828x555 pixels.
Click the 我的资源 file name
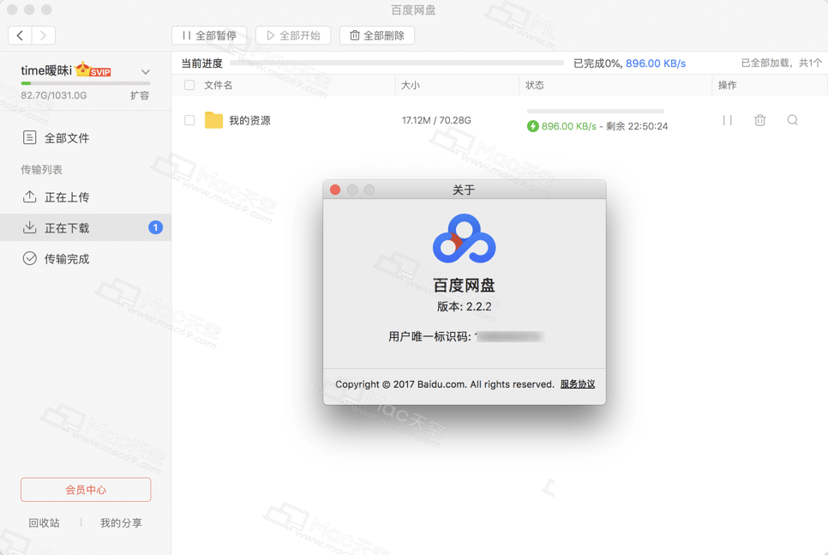coord(249,120)
